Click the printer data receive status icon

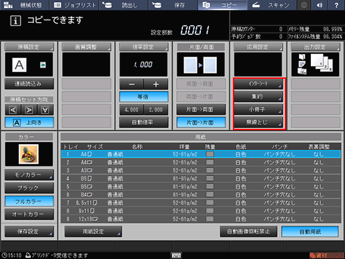tap(28, 255)
